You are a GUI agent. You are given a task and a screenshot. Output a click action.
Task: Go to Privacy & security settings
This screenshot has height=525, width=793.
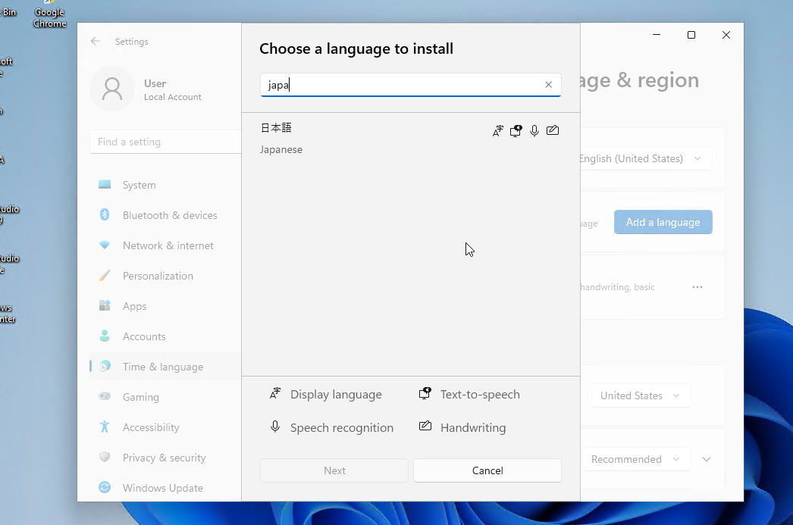(x=164, y=458)
